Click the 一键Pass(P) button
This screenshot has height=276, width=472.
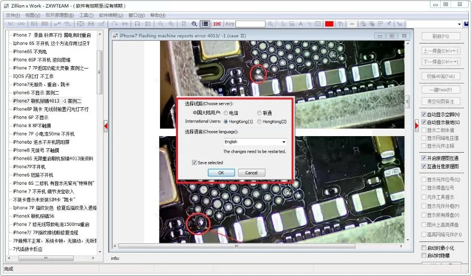click(x=441, y=90)
